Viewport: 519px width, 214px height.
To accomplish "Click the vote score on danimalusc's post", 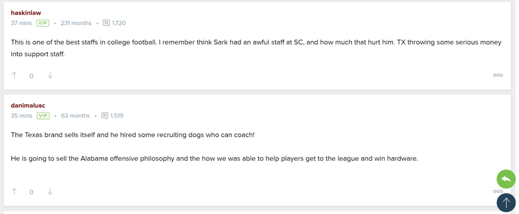I will click(x=31, y=192).
